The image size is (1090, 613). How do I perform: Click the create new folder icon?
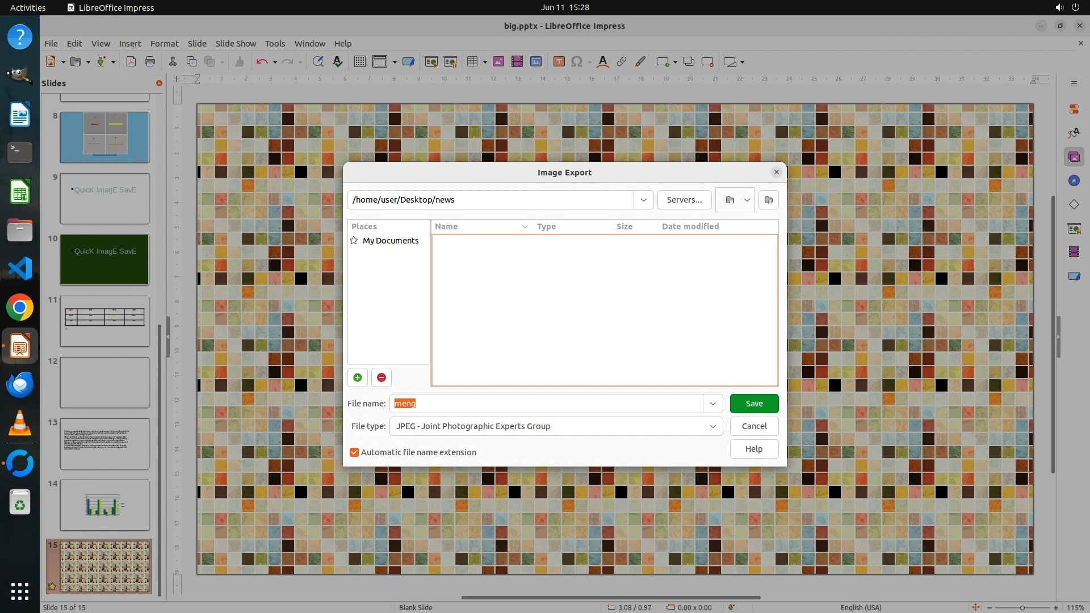769,200
